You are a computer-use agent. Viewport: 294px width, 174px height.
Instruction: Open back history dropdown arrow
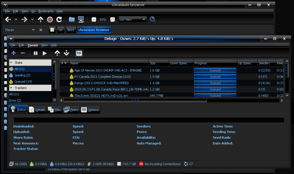[x=16, y=19]
